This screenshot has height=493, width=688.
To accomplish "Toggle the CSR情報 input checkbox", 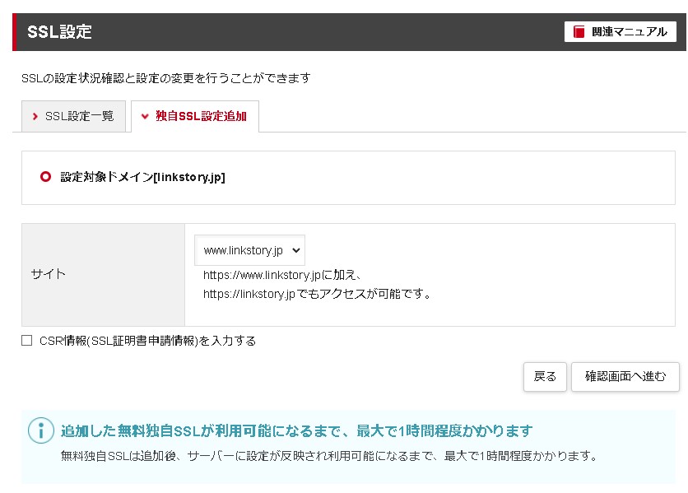I will click(27, 340).
